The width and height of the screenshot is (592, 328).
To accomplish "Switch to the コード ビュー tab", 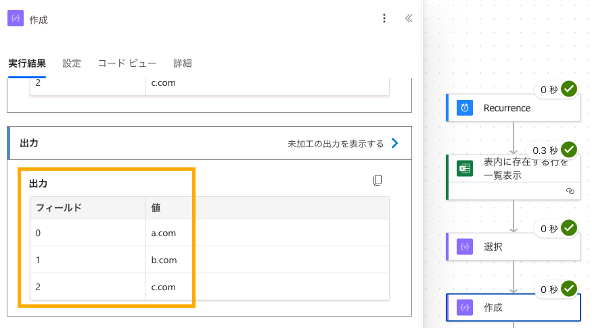I will [x=127, y=63].
